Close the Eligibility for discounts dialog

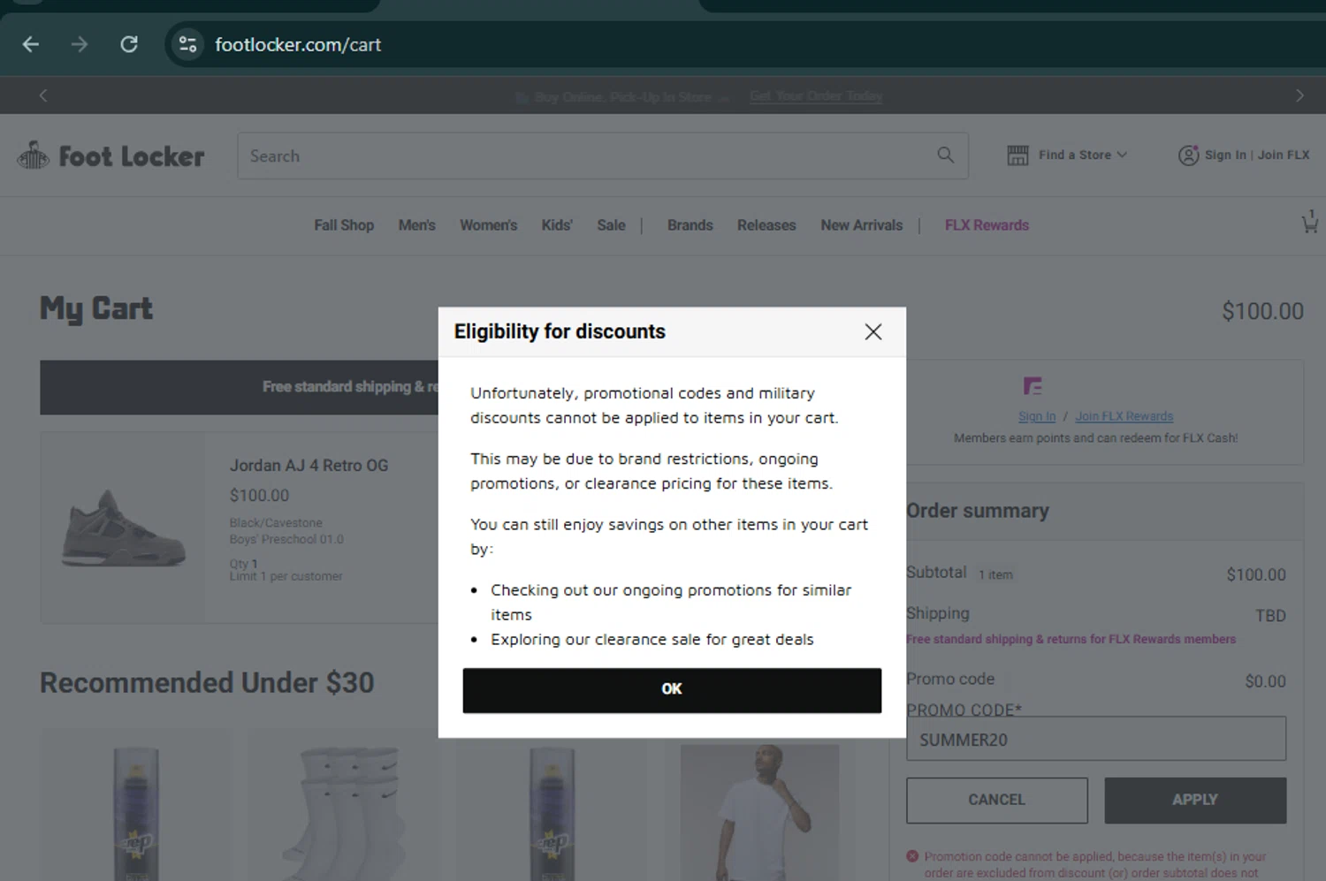(x=873, y=331)
